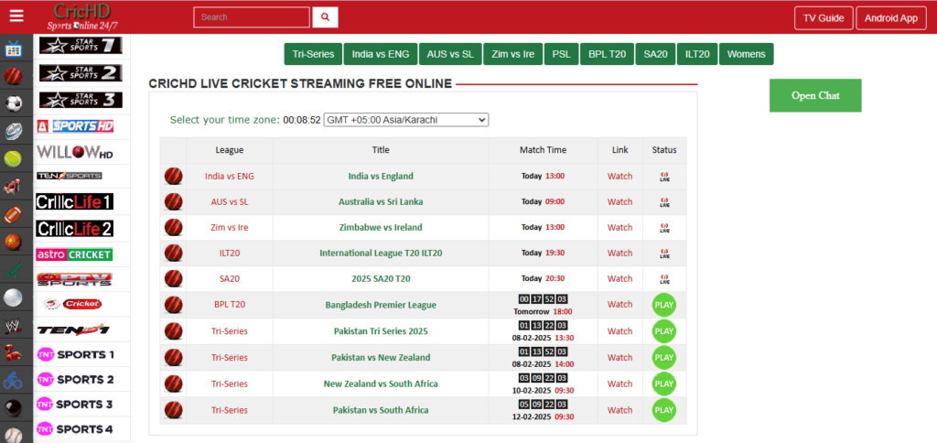937x443 pixels.
Task: Expand the time zone dropdown
Action: [x=406, y=120]
